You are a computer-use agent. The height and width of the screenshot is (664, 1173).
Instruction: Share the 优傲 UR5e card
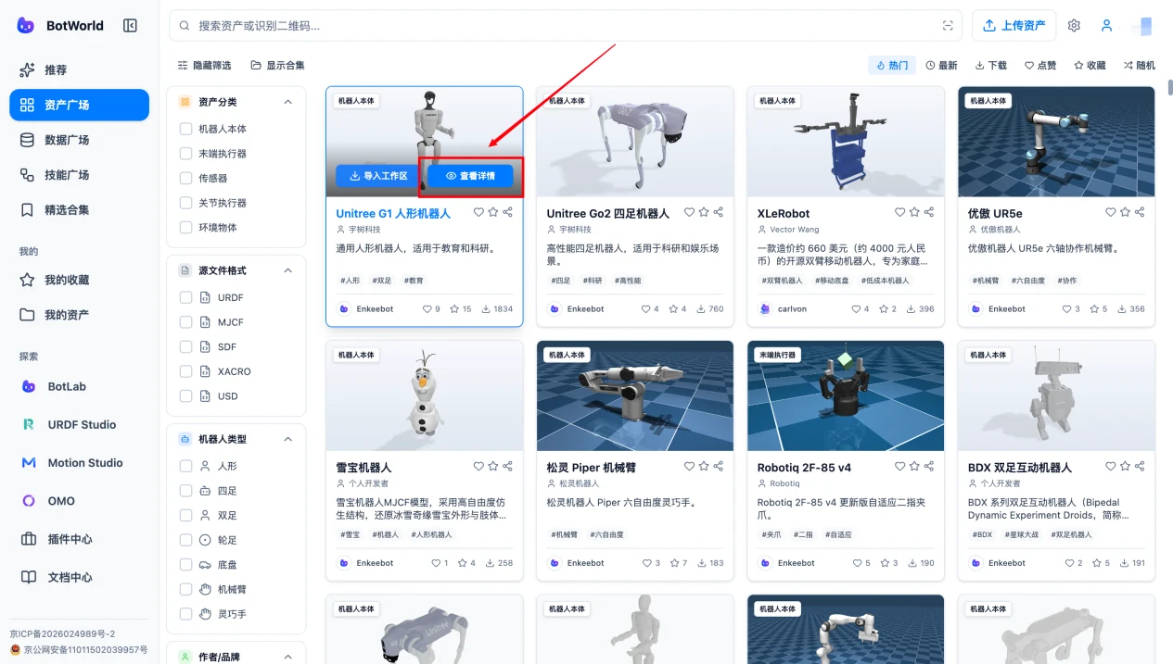coord(1139,213)
